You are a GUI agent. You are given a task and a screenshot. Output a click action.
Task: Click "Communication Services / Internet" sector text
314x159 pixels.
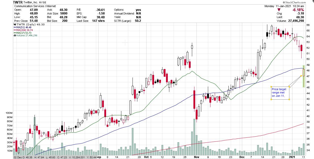click(x=35, y=6)
